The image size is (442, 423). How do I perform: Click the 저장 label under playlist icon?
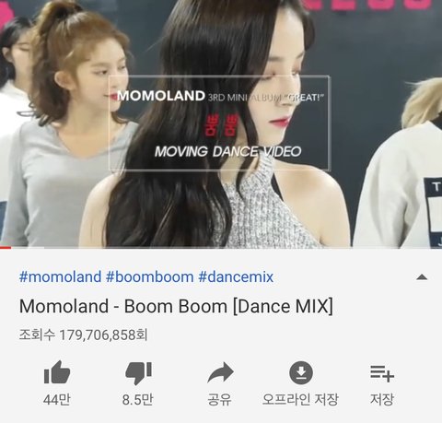(382, 399)
